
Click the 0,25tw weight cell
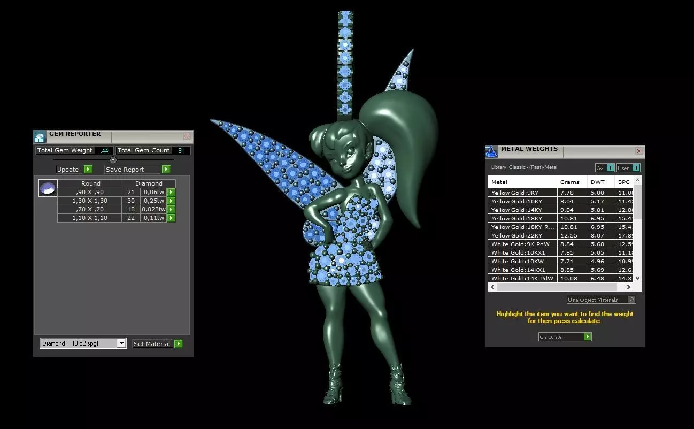click(x=153, y=201)
